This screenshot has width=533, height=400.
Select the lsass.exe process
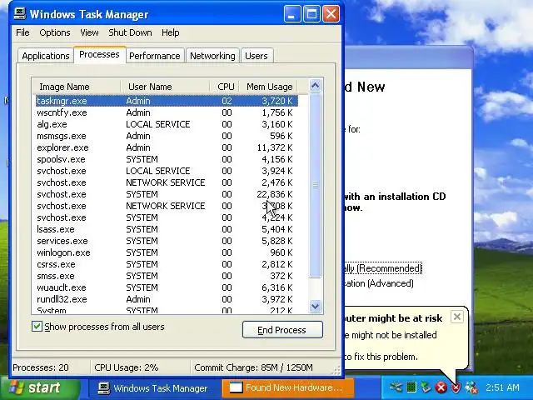[167, 229]
